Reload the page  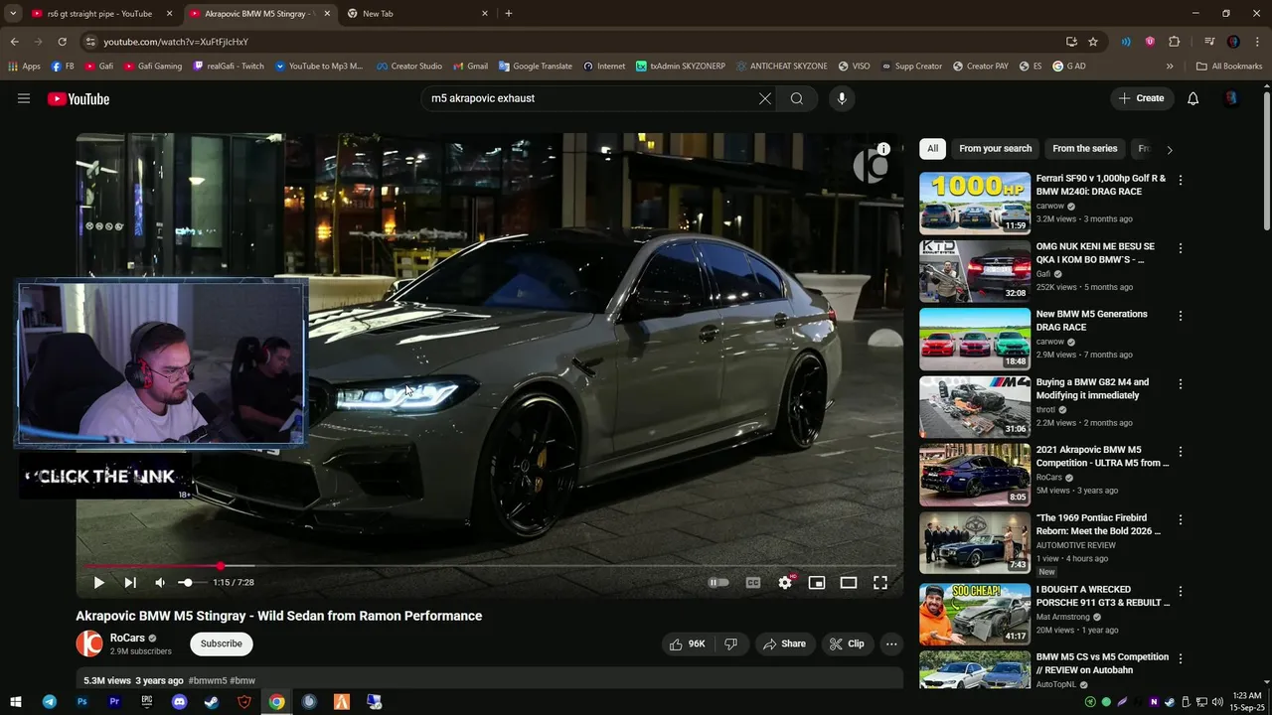[x=62, y=42]
